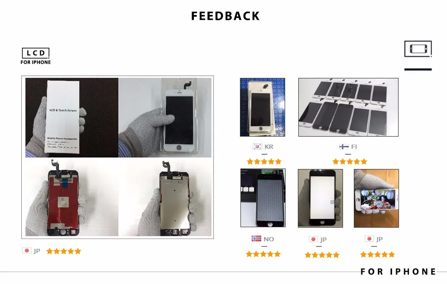Open the NO review test screen photo
Viewport: 447px width, 284px height.
[x=263, y=198]
